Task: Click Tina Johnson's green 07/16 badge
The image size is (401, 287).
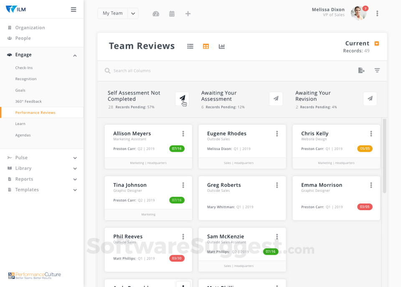Action: pos(177,200)
